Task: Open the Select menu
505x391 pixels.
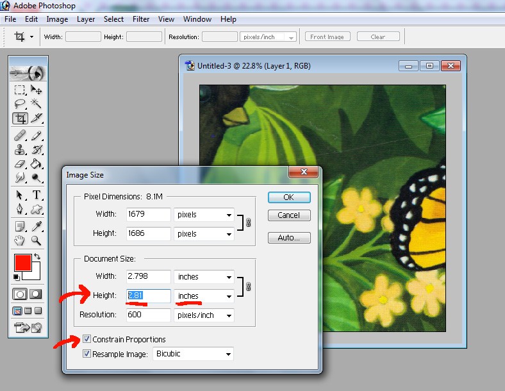Action: point(113,19)
